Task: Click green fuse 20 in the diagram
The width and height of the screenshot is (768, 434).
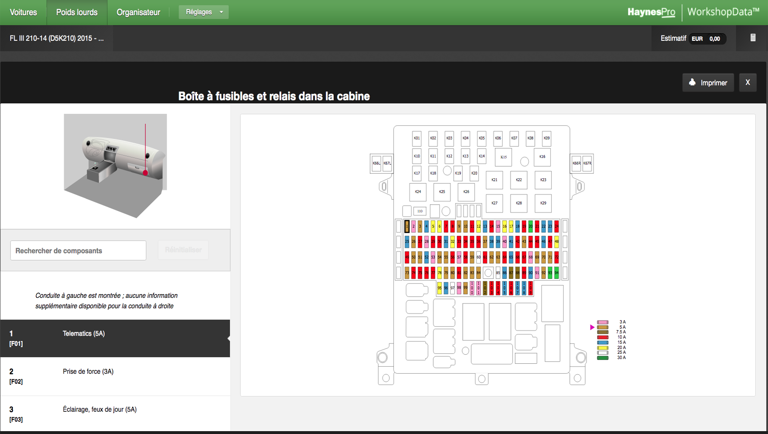Action: pos(530,226)
